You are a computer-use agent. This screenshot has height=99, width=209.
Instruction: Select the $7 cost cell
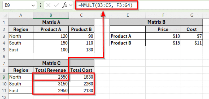click(192, 36)
